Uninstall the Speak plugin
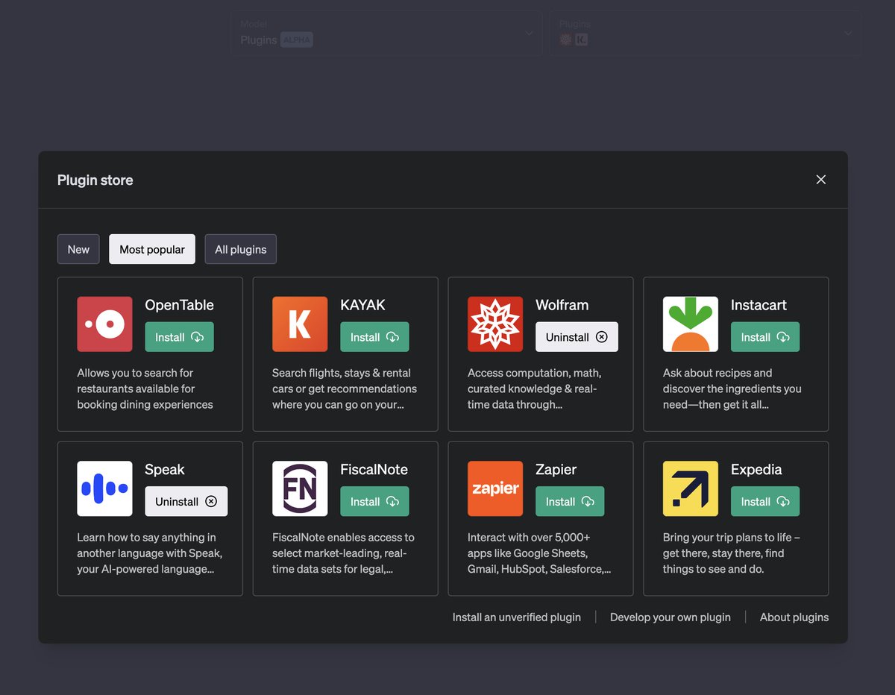 click(x=186, y=502)
